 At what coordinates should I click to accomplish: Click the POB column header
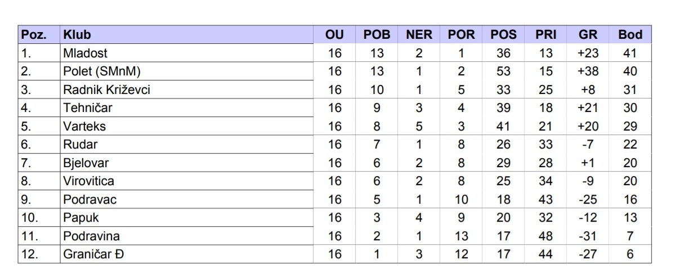coord(377,34)
